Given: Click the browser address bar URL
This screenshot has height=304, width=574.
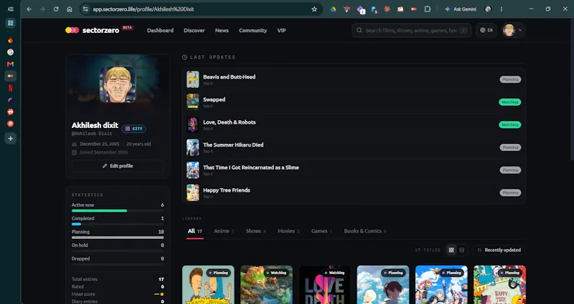Looking at the screenshot, I should (x=143, y=9).
